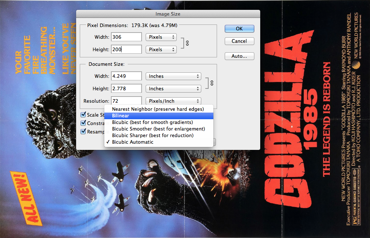The width and height of the screenshot is (370, 238).
Task: Click document size constrain link icon
Action: point(212,83)
